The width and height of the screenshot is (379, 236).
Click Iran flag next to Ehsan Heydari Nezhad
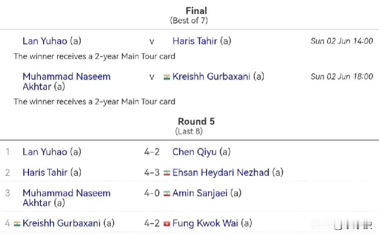point(167,173)
